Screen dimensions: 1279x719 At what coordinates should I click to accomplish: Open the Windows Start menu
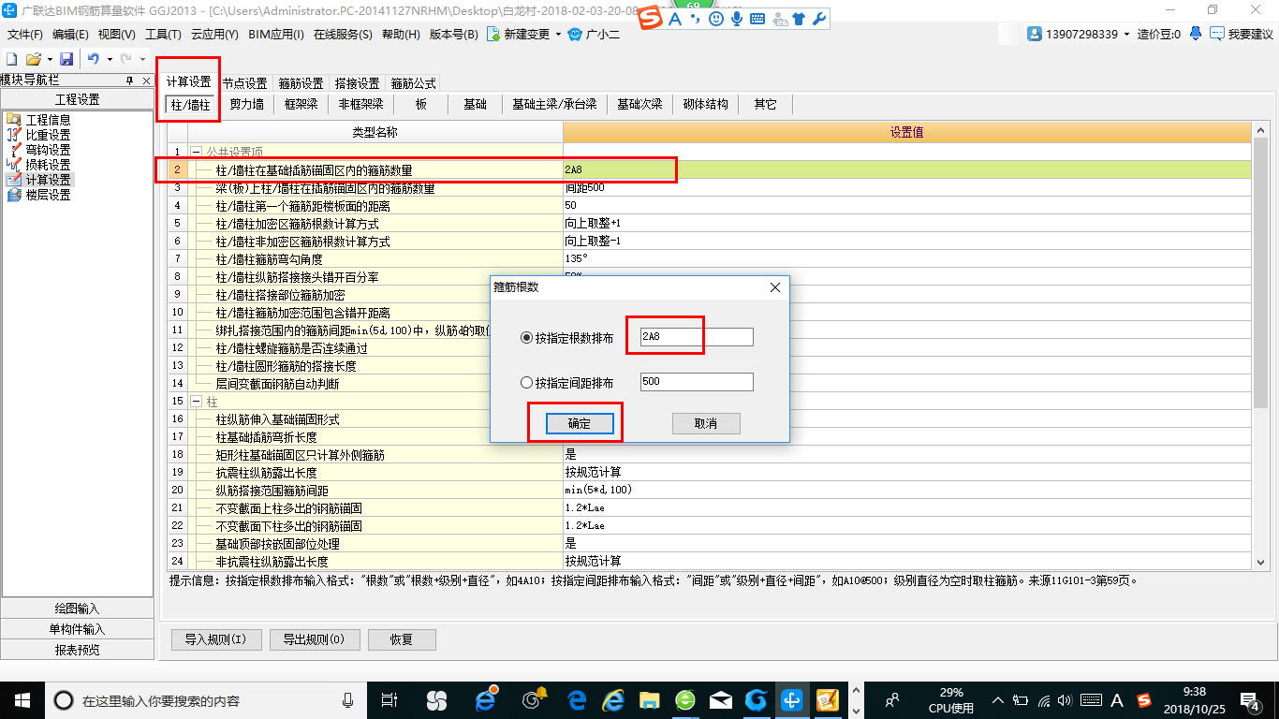click(x=21, y=699)
